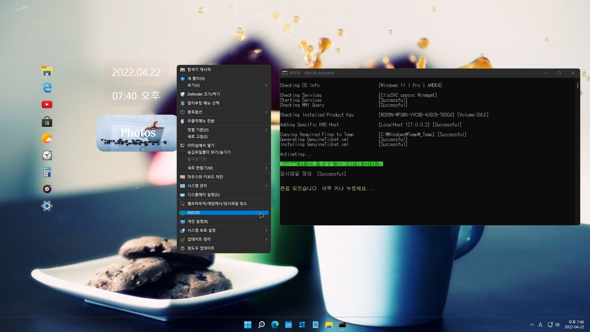
Task: Open 개인 설정(R) from the context menu
Action: [224, 222]
